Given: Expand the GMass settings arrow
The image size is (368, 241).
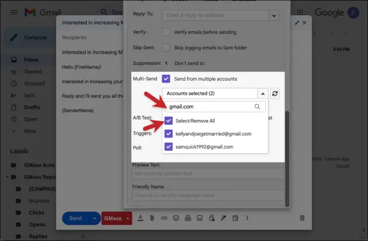Looking at the screenshot, I should (128, 218).
